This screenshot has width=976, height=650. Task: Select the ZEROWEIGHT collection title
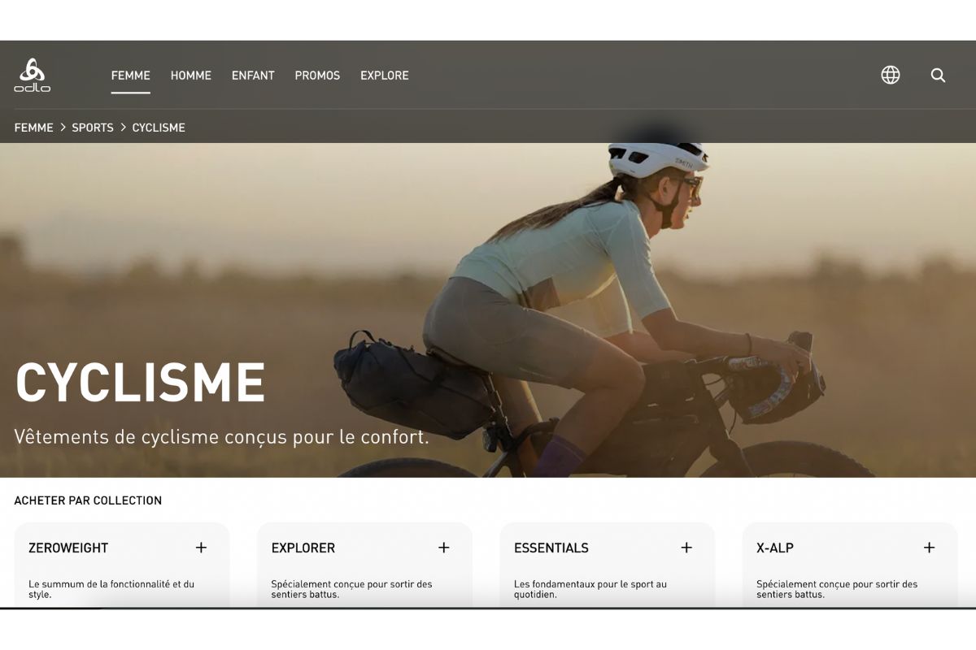[x=68, y=548]
